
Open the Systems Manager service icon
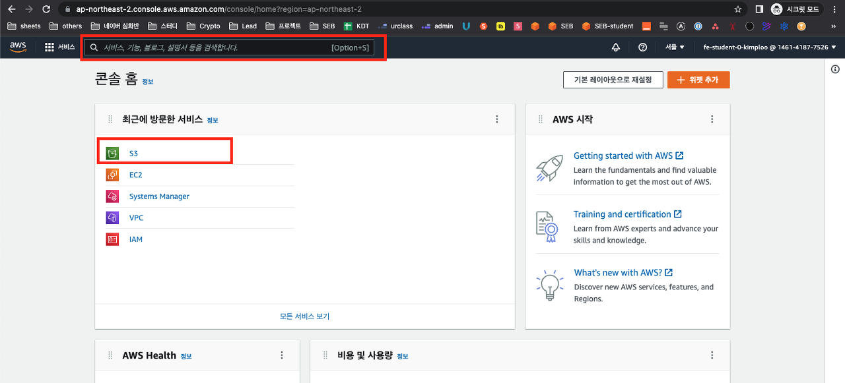112,196
